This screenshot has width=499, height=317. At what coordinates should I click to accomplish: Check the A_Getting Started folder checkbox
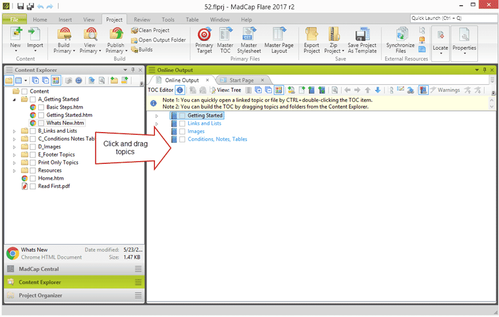coord(33,100)
